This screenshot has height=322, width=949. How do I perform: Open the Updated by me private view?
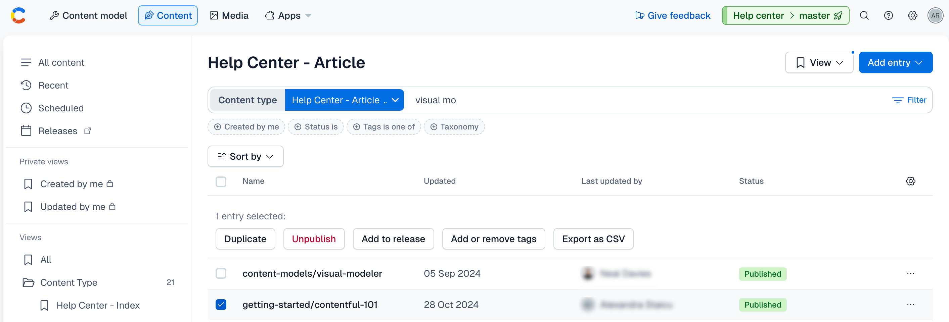click(73, 207)
